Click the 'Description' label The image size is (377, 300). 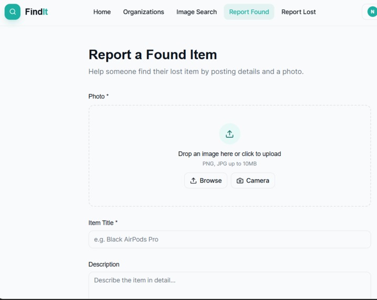[x=104, y=264]
